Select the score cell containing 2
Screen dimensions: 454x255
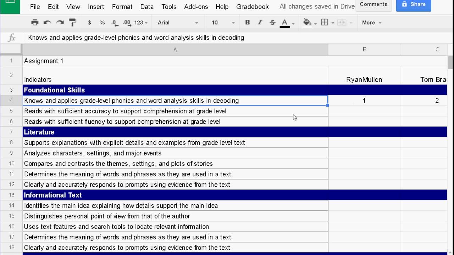click(424, 101)
